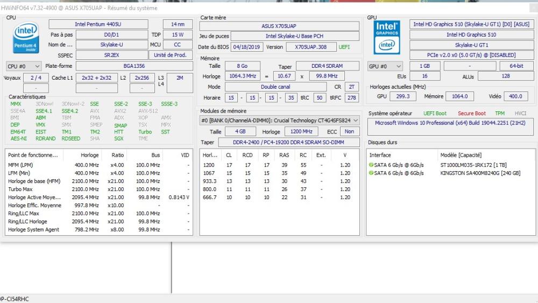
Task: Select the Ring/LLC Max row
Action: (x=99, y=214)
